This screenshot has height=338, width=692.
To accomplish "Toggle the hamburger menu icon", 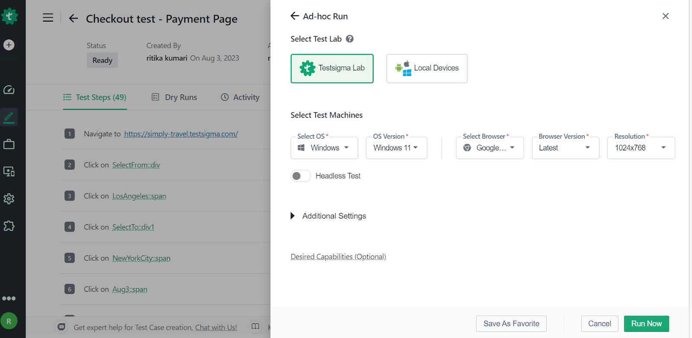I will tap(48, 18).
